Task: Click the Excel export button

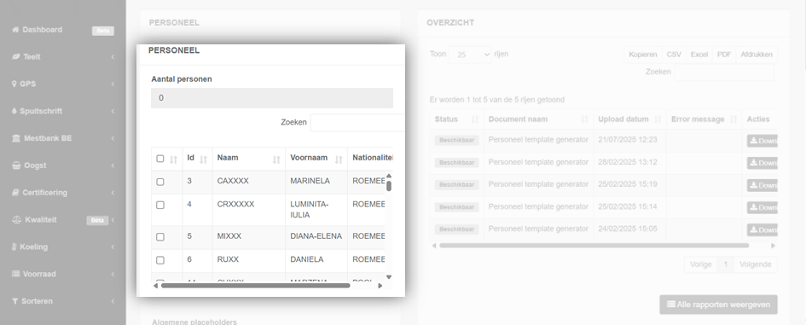Action: (x=699, y=55)
